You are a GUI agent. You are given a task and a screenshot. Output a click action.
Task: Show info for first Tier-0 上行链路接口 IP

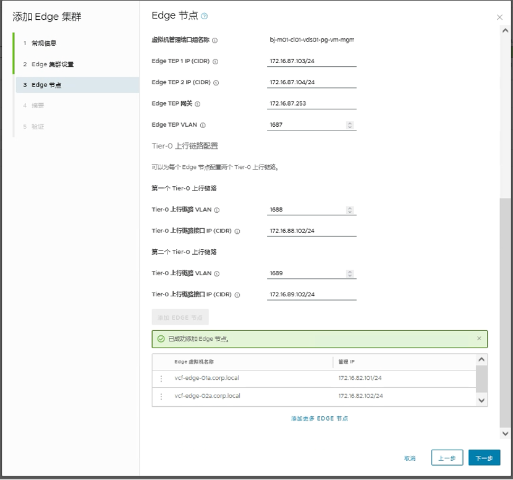click(237, 231)
